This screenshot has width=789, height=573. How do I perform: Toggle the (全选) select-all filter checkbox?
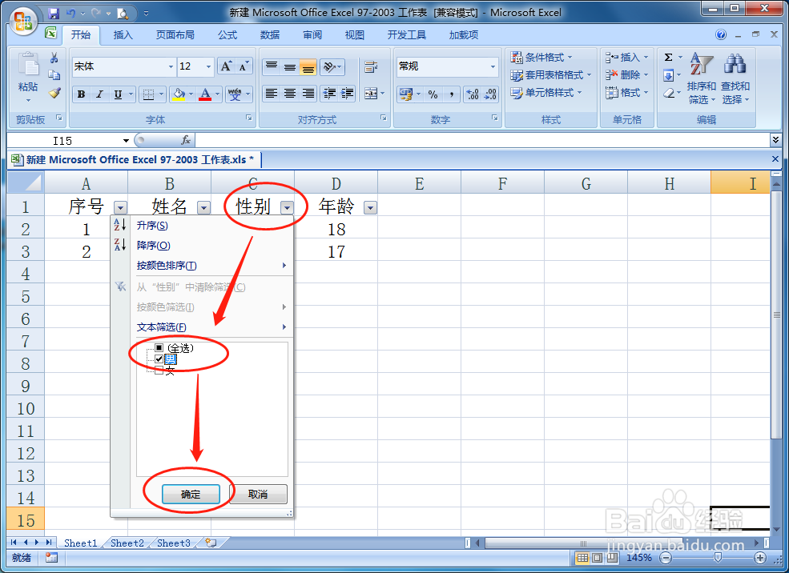pos(159,347)
